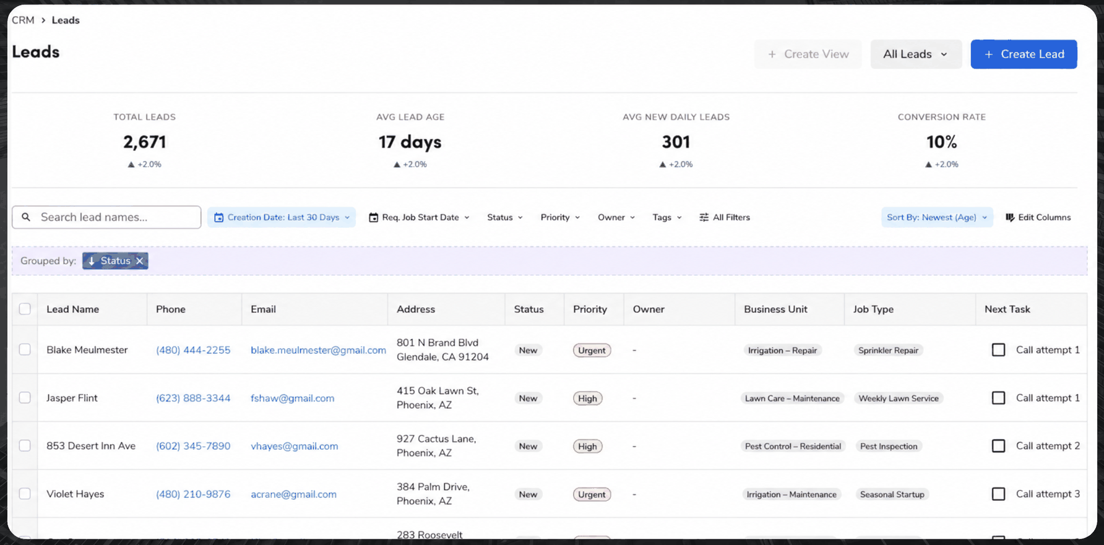The height and width of the screenshot is (545, 1104).
Task: Expand the Priority filter dropdown
Action: 560,217
